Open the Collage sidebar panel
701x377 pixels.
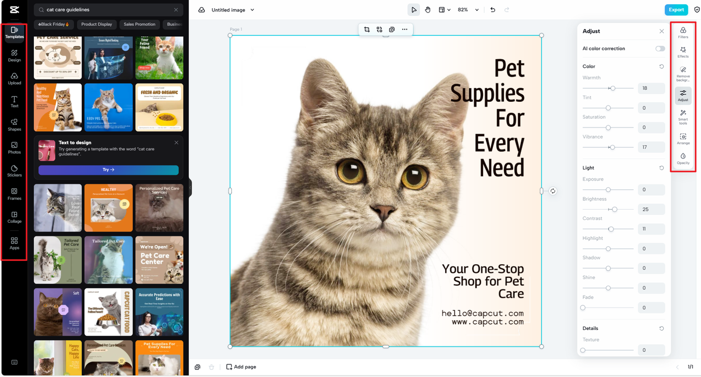(15, 217)
